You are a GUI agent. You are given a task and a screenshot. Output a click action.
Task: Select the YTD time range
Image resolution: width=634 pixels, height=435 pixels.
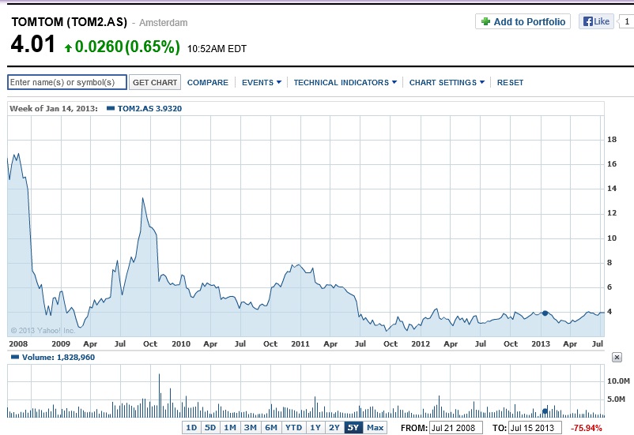[x=293, y=427]
